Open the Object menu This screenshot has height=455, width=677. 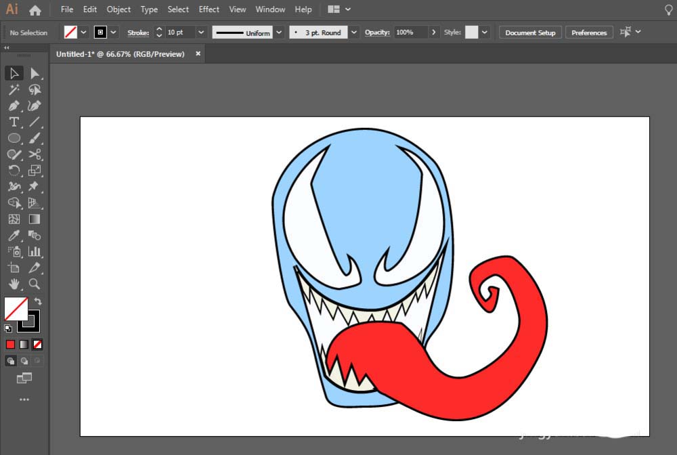point(118,9)
